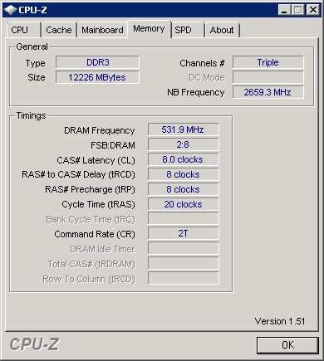
Task: Click the empty DC Mode field
Action: click(268, 77)
